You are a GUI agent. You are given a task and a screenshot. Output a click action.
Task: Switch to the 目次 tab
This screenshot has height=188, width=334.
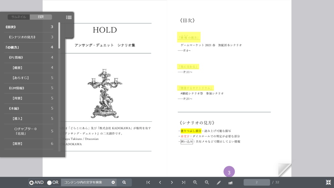point(41,17)
